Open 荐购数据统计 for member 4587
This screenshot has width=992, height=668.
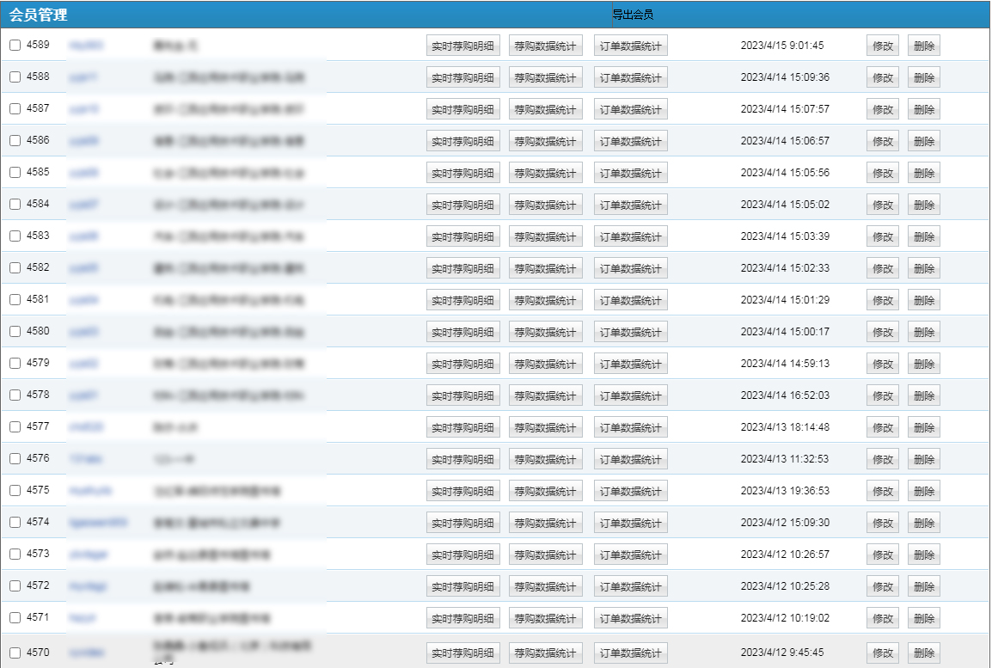pos(545,110)
